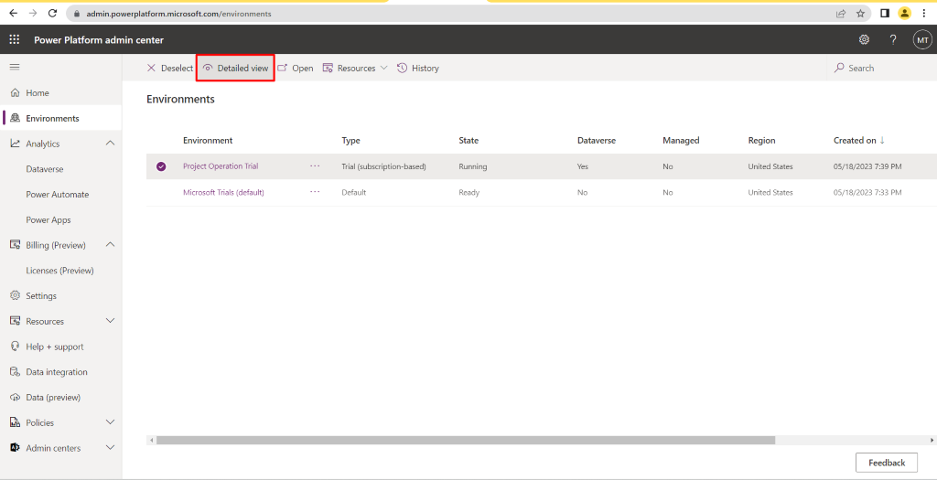This screenshot has height=480, width=937.
Task: Open the browser three-dot menu
Action: click(924, 13)
